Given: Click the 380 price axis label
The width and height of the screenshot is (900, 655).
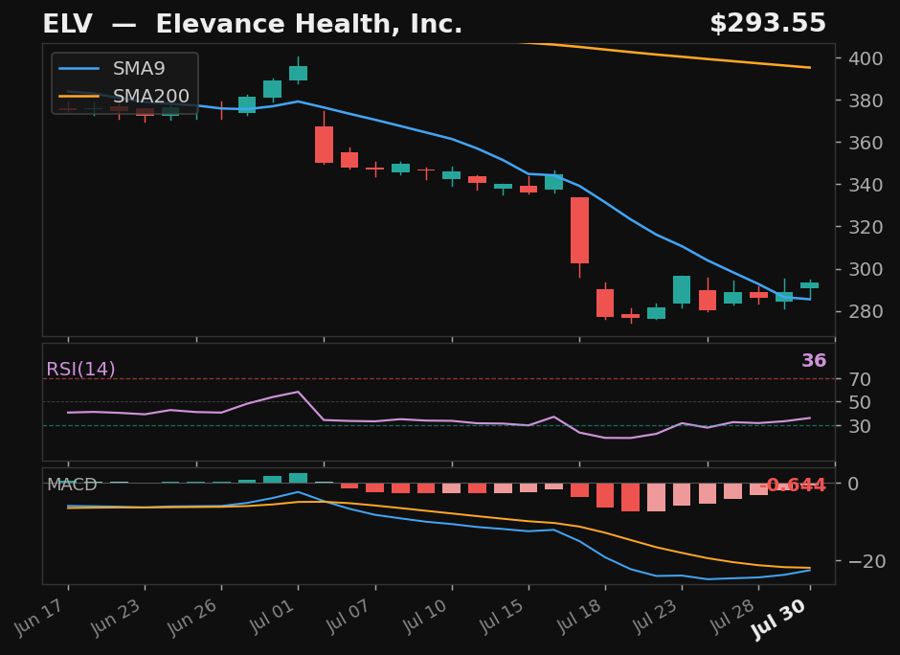Looking at the screenshot, I should [866, 101].
